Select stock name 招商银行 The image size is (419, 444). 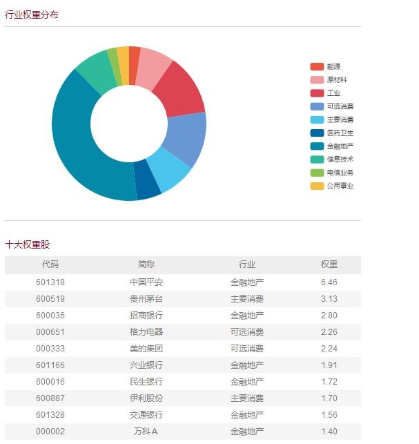146,316
